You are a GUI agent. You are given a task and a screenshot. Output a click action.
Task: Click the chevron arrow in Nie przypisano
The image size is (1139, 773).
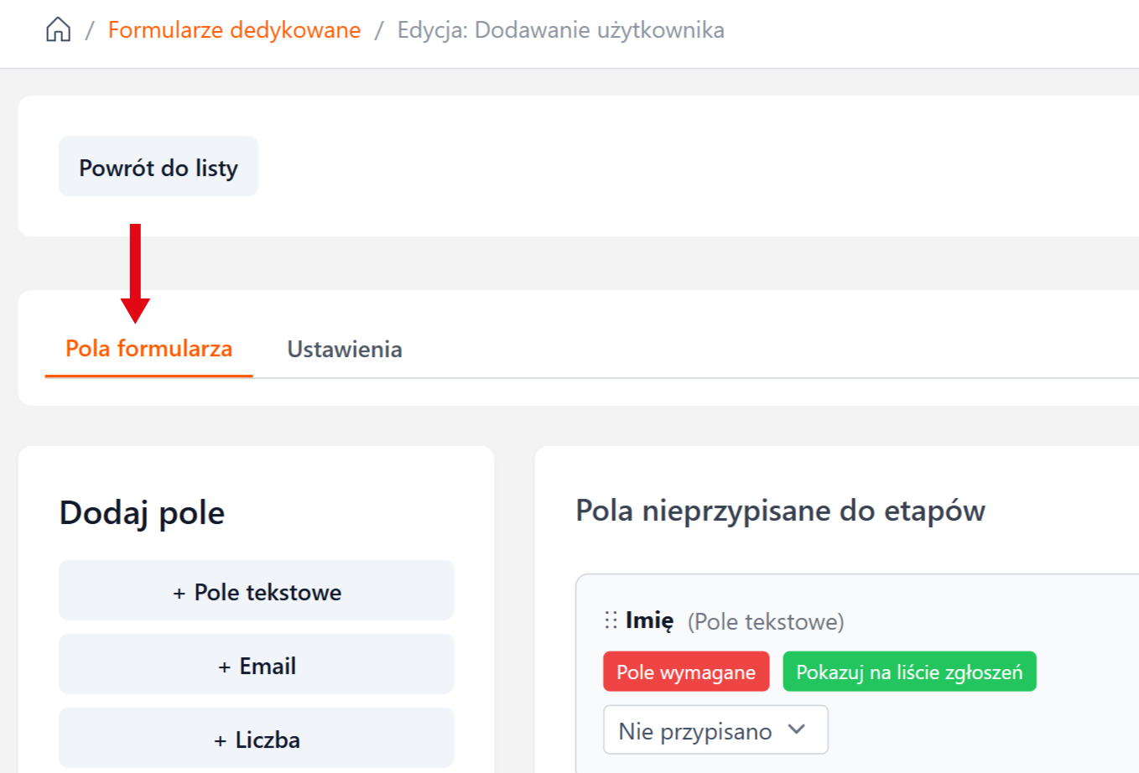[797, 729]
